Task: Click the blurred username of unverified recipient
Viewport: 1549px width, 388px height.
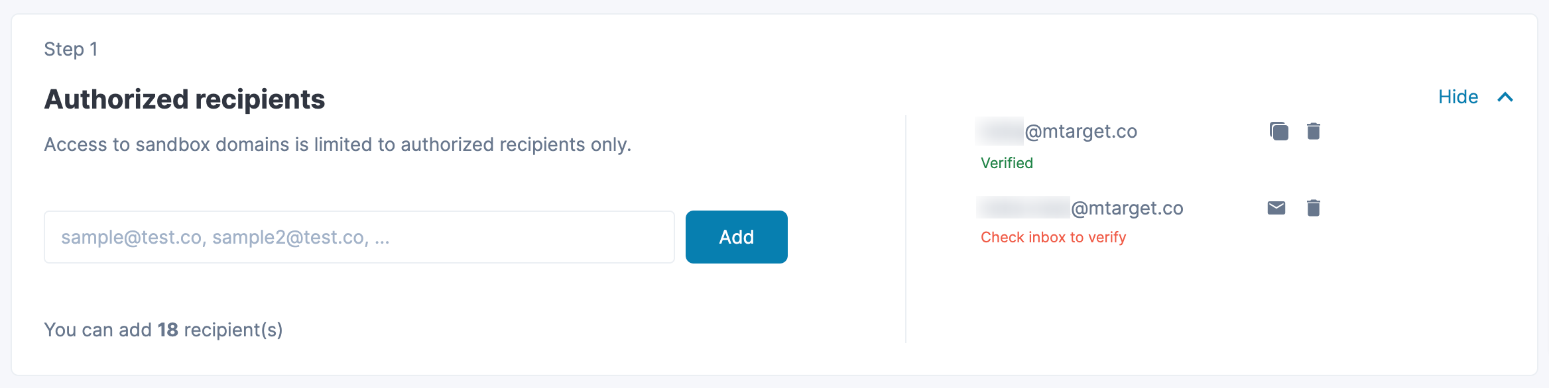Action: coord(1023,208)
